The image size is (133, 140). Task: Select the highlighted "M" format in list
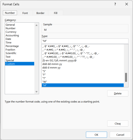(83, 85)
